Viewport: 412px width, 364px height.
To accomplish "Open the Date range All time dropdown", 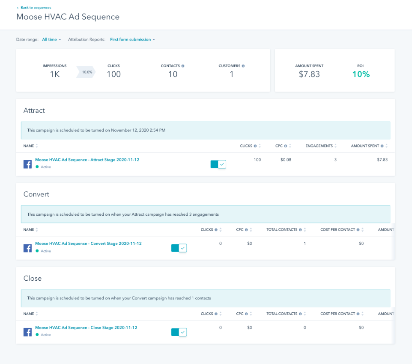I will coord(51,40).
